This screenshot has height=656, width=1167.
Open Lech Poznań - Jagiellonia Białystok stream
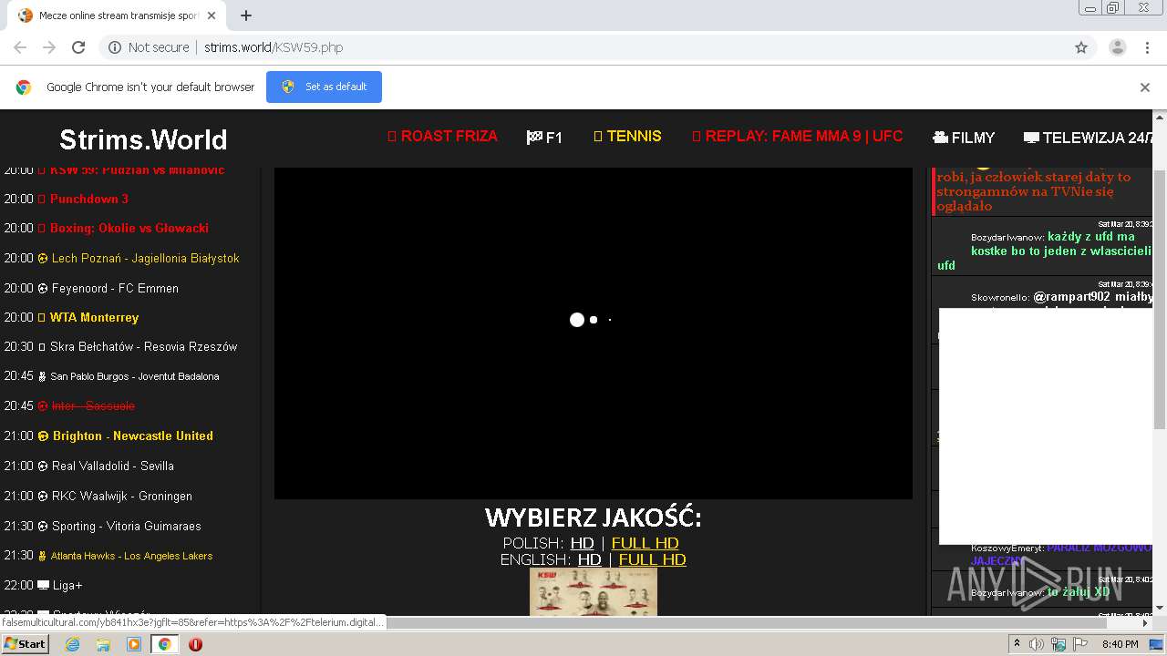145,258
